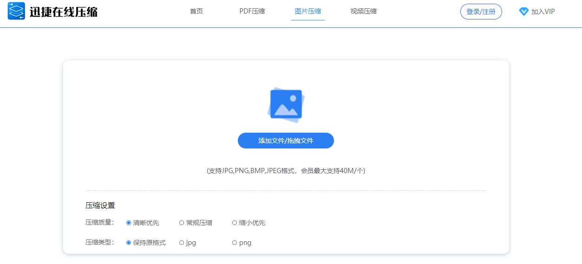
Task: Select the 图片压缩 tab
Action: 308,11
